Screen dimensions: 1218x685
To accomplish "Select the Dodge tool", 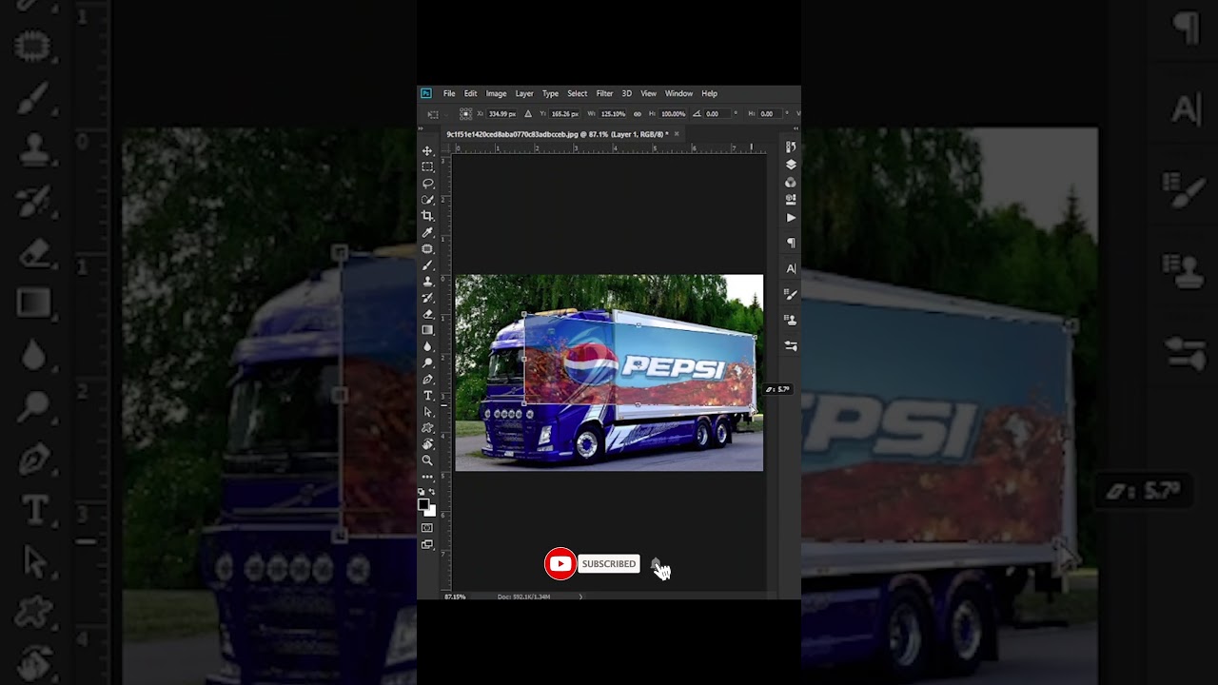I will pos(427,362).
